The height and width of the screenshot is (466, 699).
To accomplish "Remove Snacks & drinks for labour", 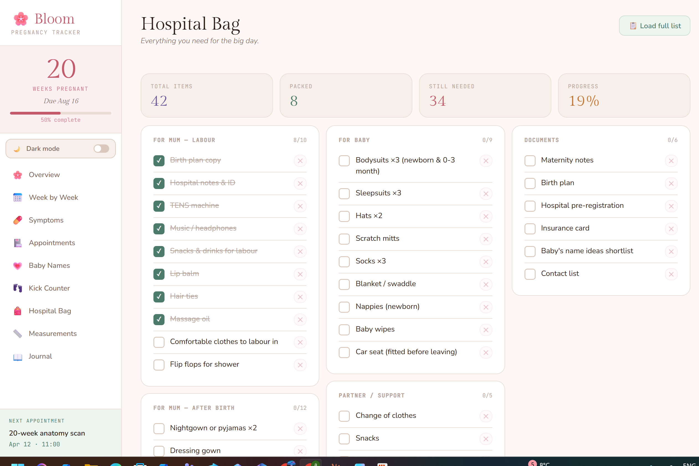I will (x=300, y=252).
